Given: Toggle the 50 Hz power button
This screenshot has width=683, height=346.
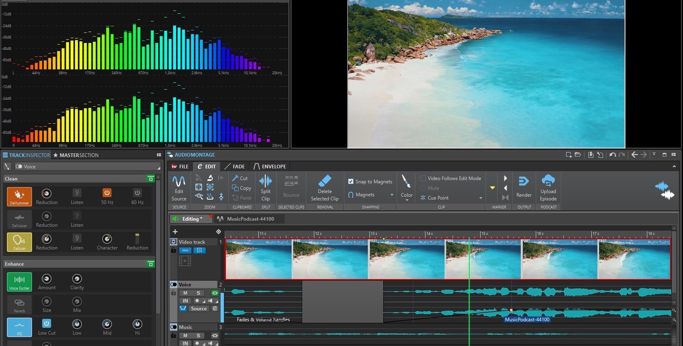Looking at the screenshot, I should click(x=107, y=193).
